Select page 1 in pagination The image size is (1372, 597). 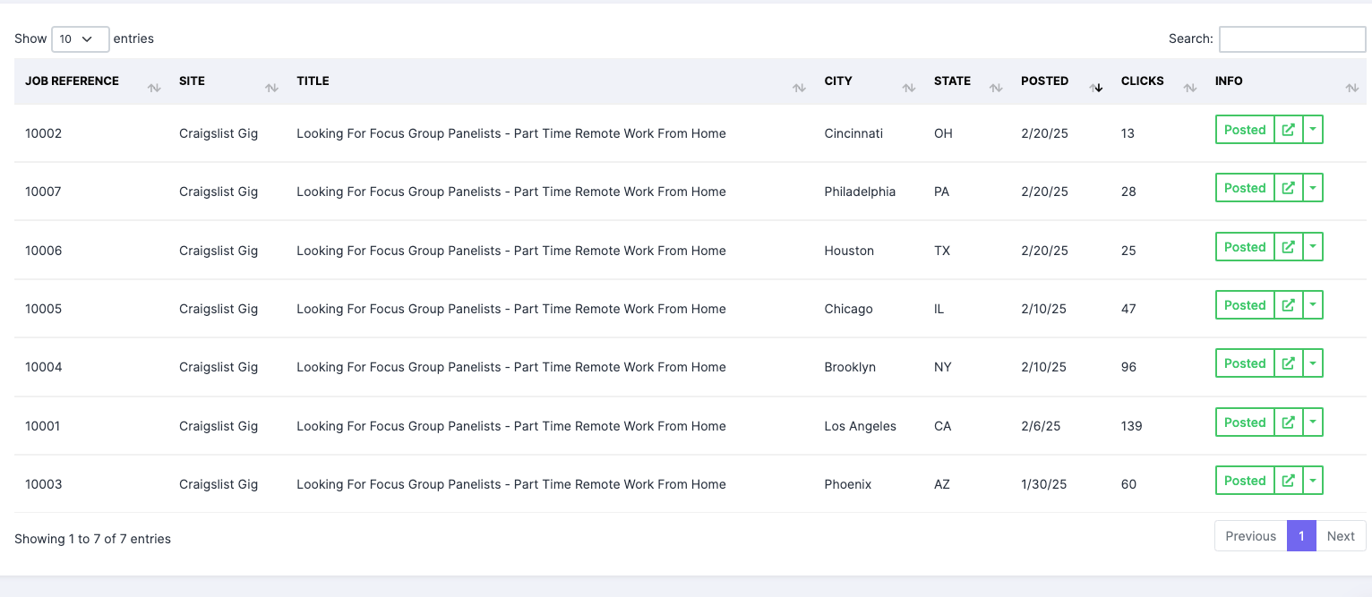click(x=1301, y=536)
